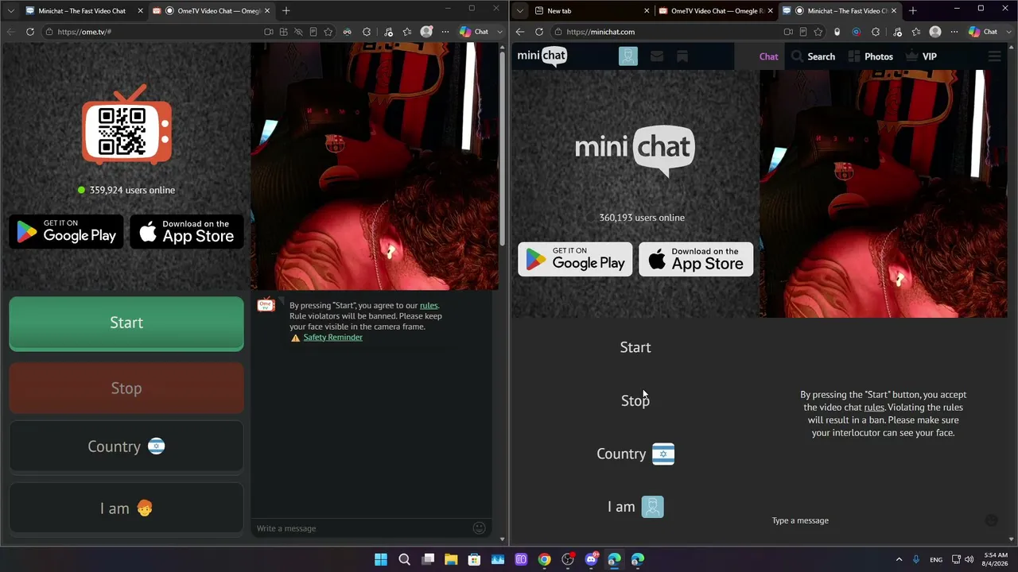Close the OmeTV tab in left browser

[x=267, y=11]
